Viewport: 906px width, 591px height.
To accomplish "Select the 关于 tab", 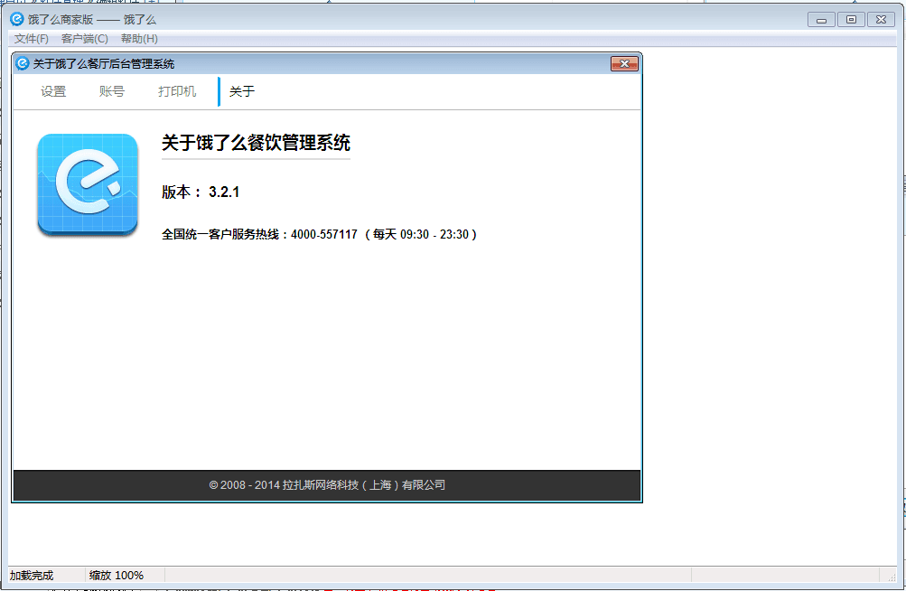I will (241, 91).
